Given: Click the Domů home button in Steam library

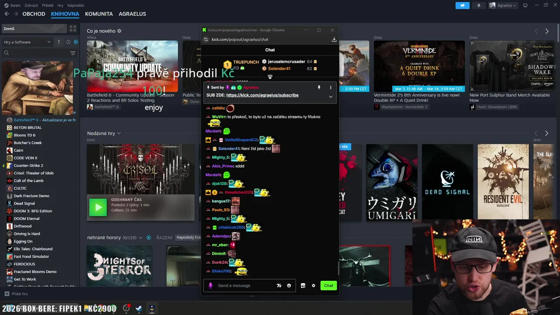Looking at the screenshot, I should click(x=34, y=28).
